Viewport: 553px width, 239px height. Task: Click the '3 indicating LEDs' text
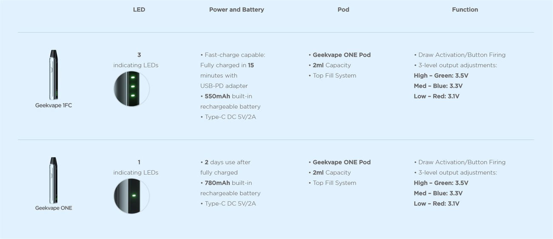tap(136, 60)
